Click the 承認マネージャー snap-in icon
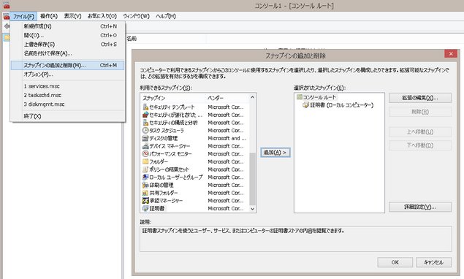The image size is (464, 279). pos(145,201)
